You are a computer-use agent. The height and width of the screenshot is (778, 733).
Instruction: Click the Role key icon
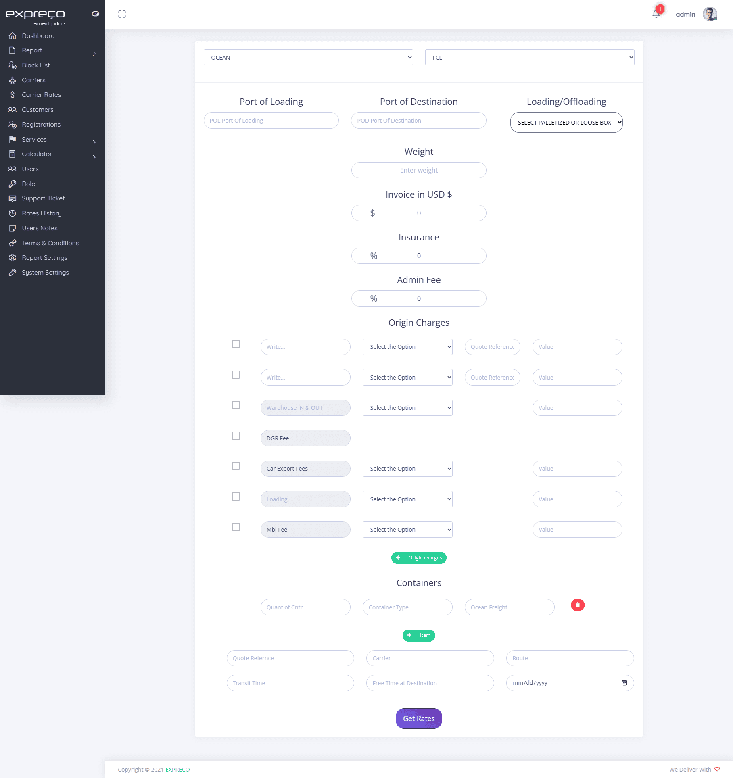13,184
